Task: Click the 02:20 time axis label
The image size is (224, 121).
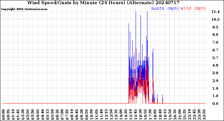Action: click(23, 115)
